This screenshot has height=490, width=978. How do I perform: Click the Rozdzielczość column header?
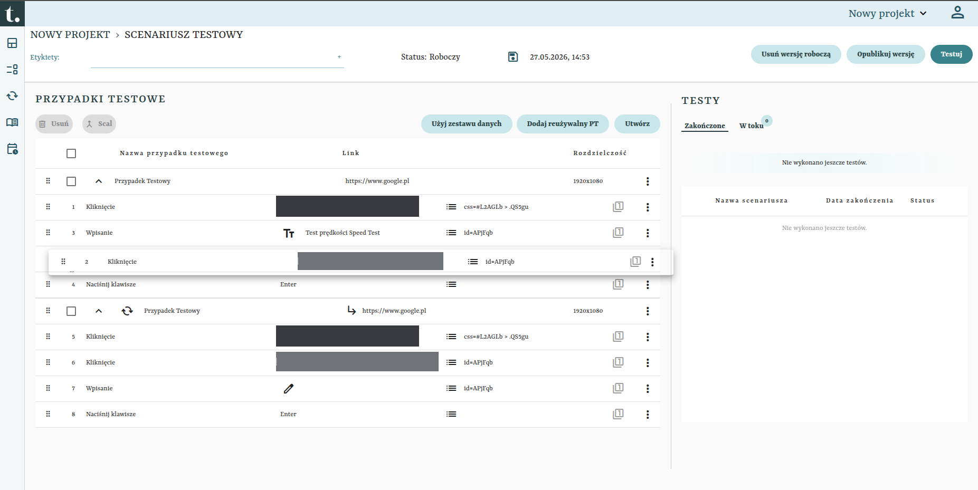[600, 153]
